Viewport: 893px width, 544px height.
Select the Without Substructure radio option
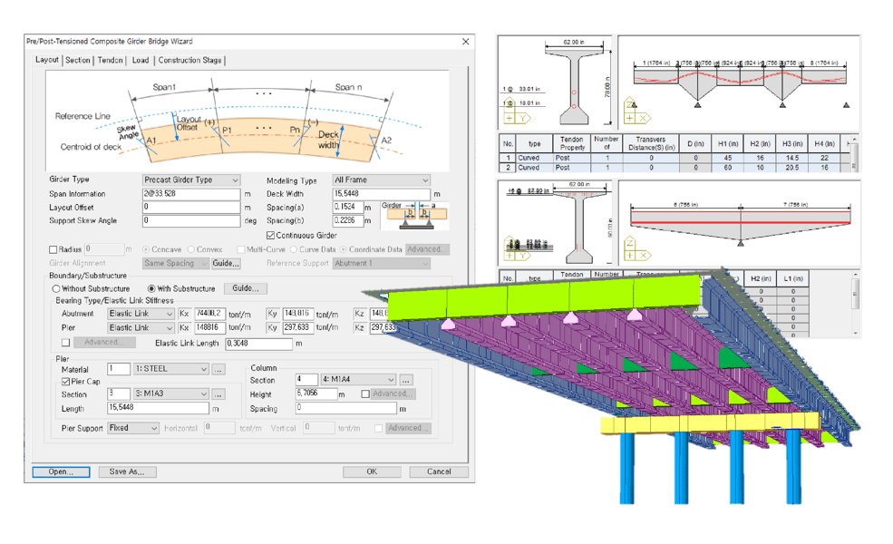point(56,288)
